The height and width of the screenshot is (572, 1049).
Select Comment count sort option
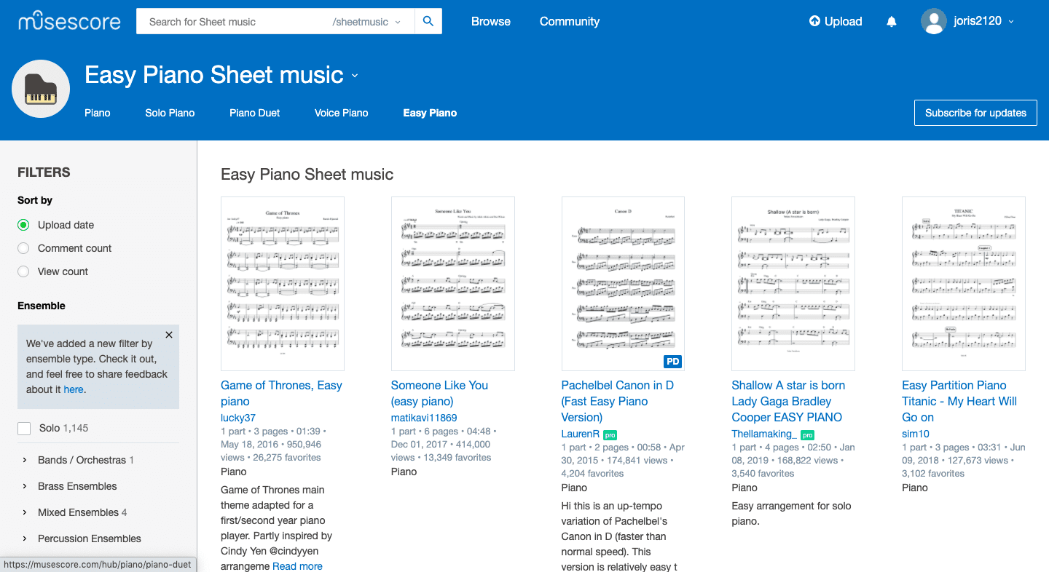(x=23, y=248)
